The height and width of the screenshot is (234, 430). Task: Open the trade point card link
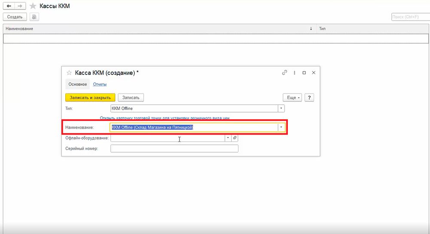165,118
